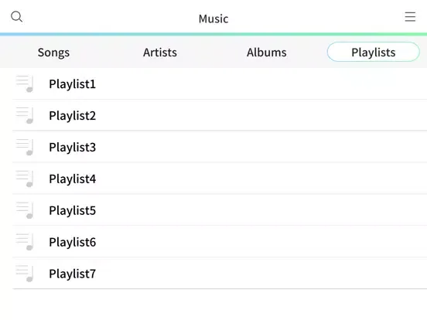Select Playlist7 at the list bottom
This screenshot has height=320, width=427.
220,273
